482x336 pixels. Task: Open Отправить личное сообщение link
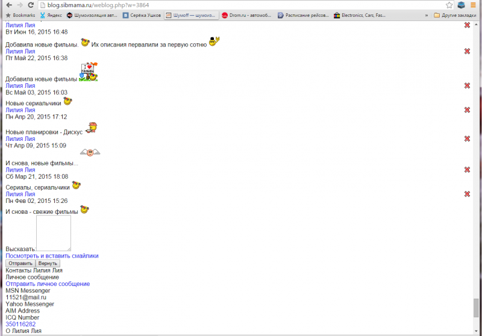(x=48, y=284)
